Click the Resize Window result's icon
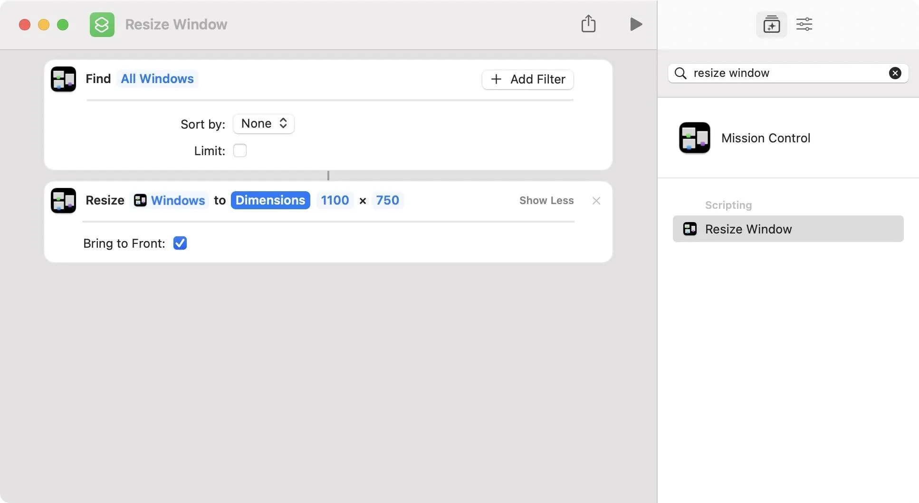This screenshot has height=503, width=919. point(689,229)
